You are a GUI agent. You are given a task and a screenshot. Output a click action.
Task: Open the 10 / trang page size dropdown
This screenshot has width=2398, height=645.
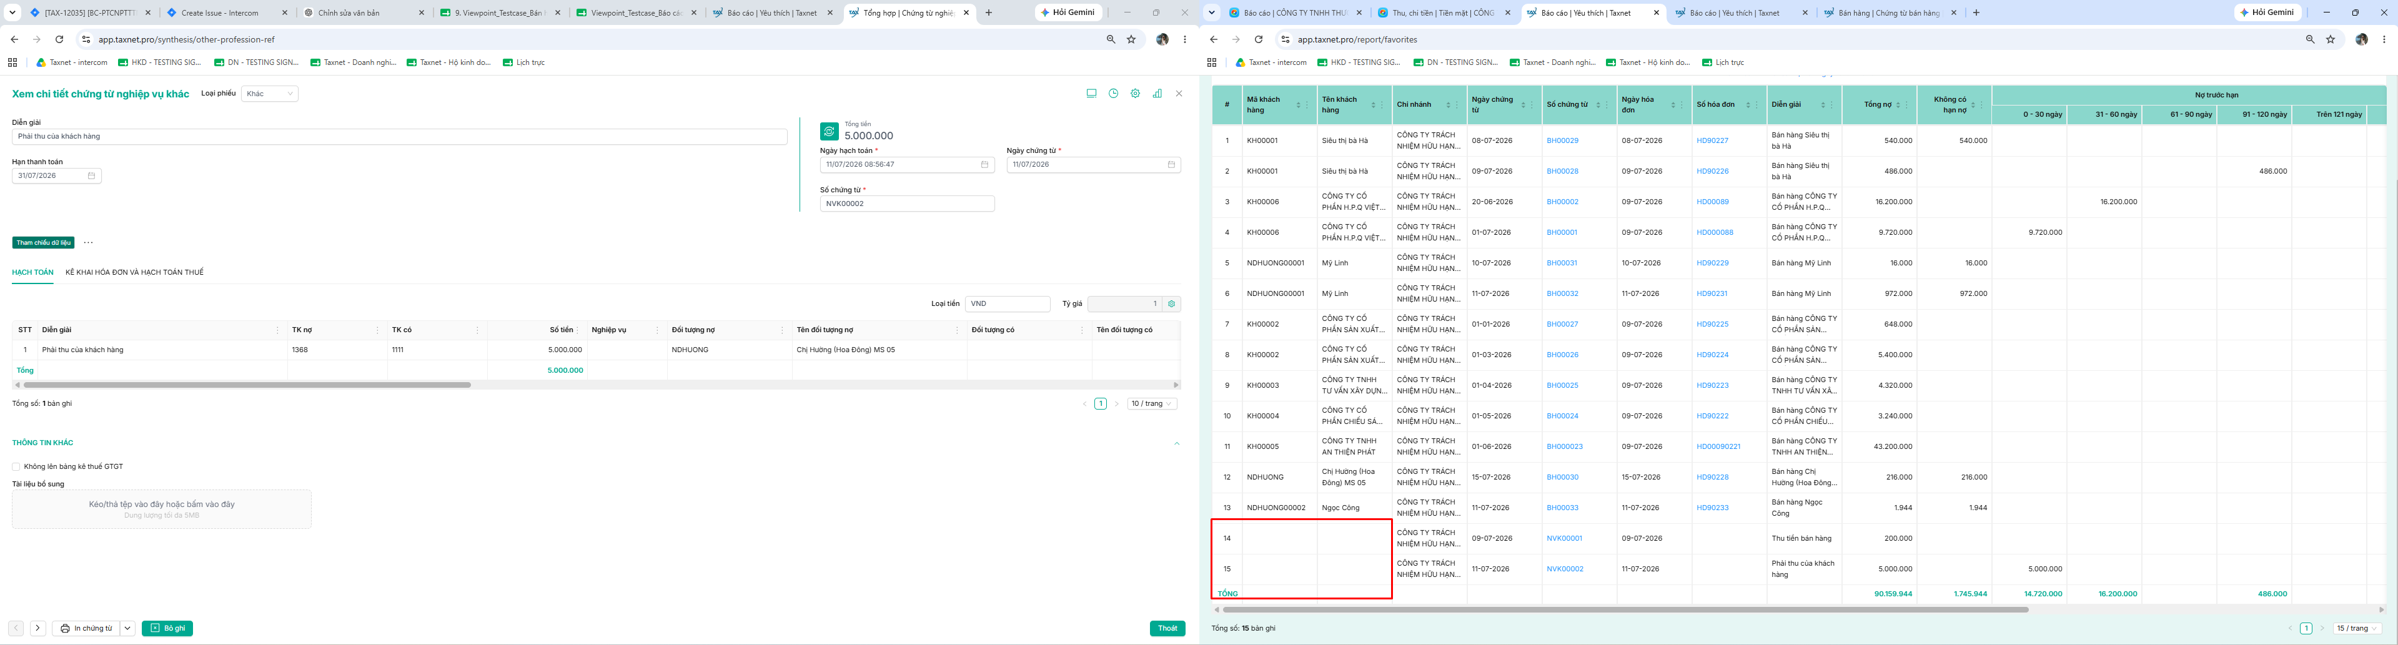pos(1152,404)
